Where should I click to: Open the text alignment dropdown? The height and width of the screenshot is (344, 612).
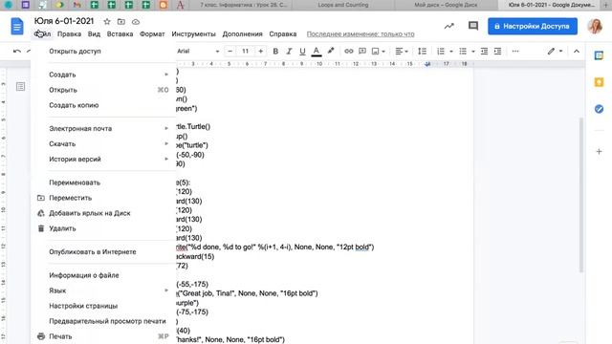click(402, 51)
